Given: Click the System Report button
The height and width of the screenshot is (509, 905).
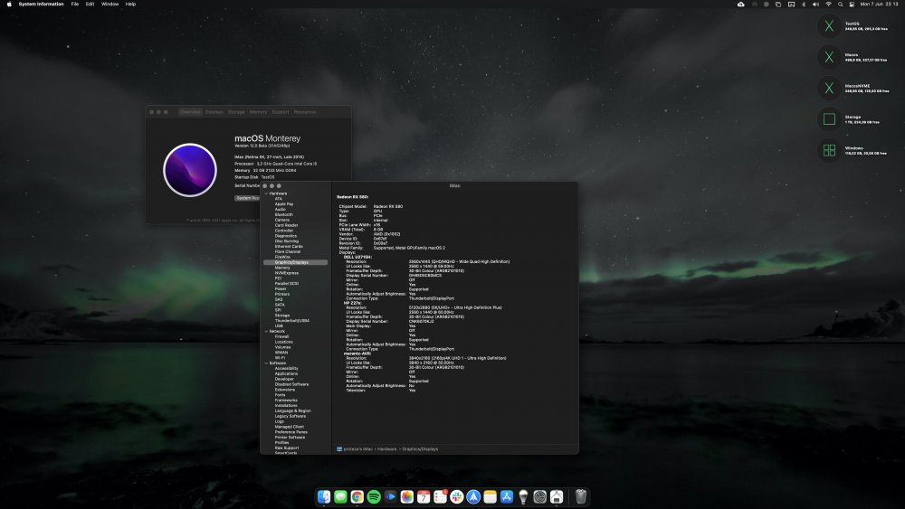Looking at the screenshot, I should (248, 198).
